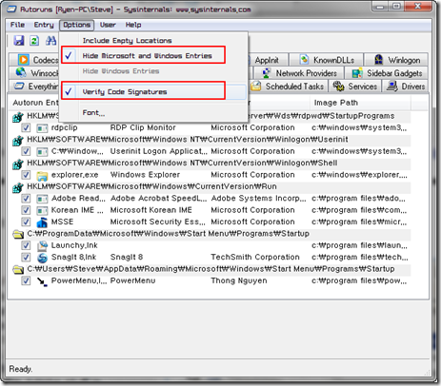Viewport: 441px width, 386px height.
Task: Click the explorer.exe entry icon
Action: tap(42, 175)
